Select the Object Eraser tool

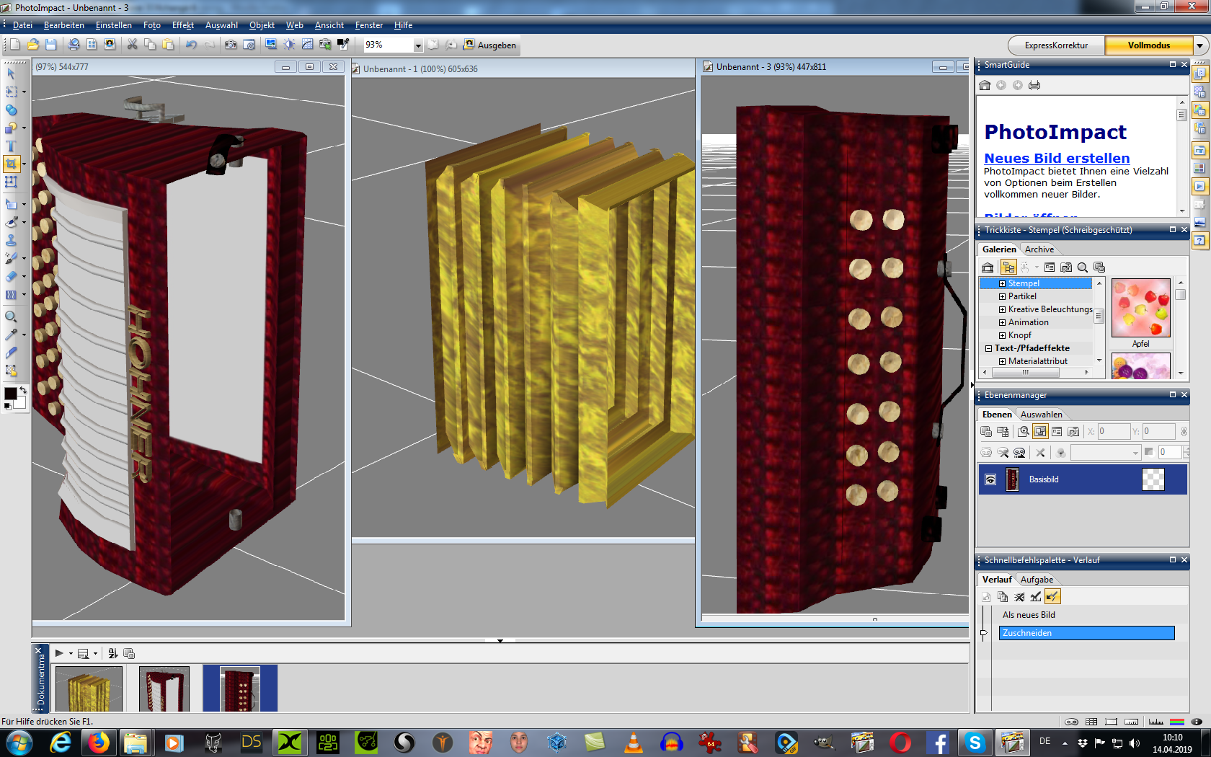11,276
